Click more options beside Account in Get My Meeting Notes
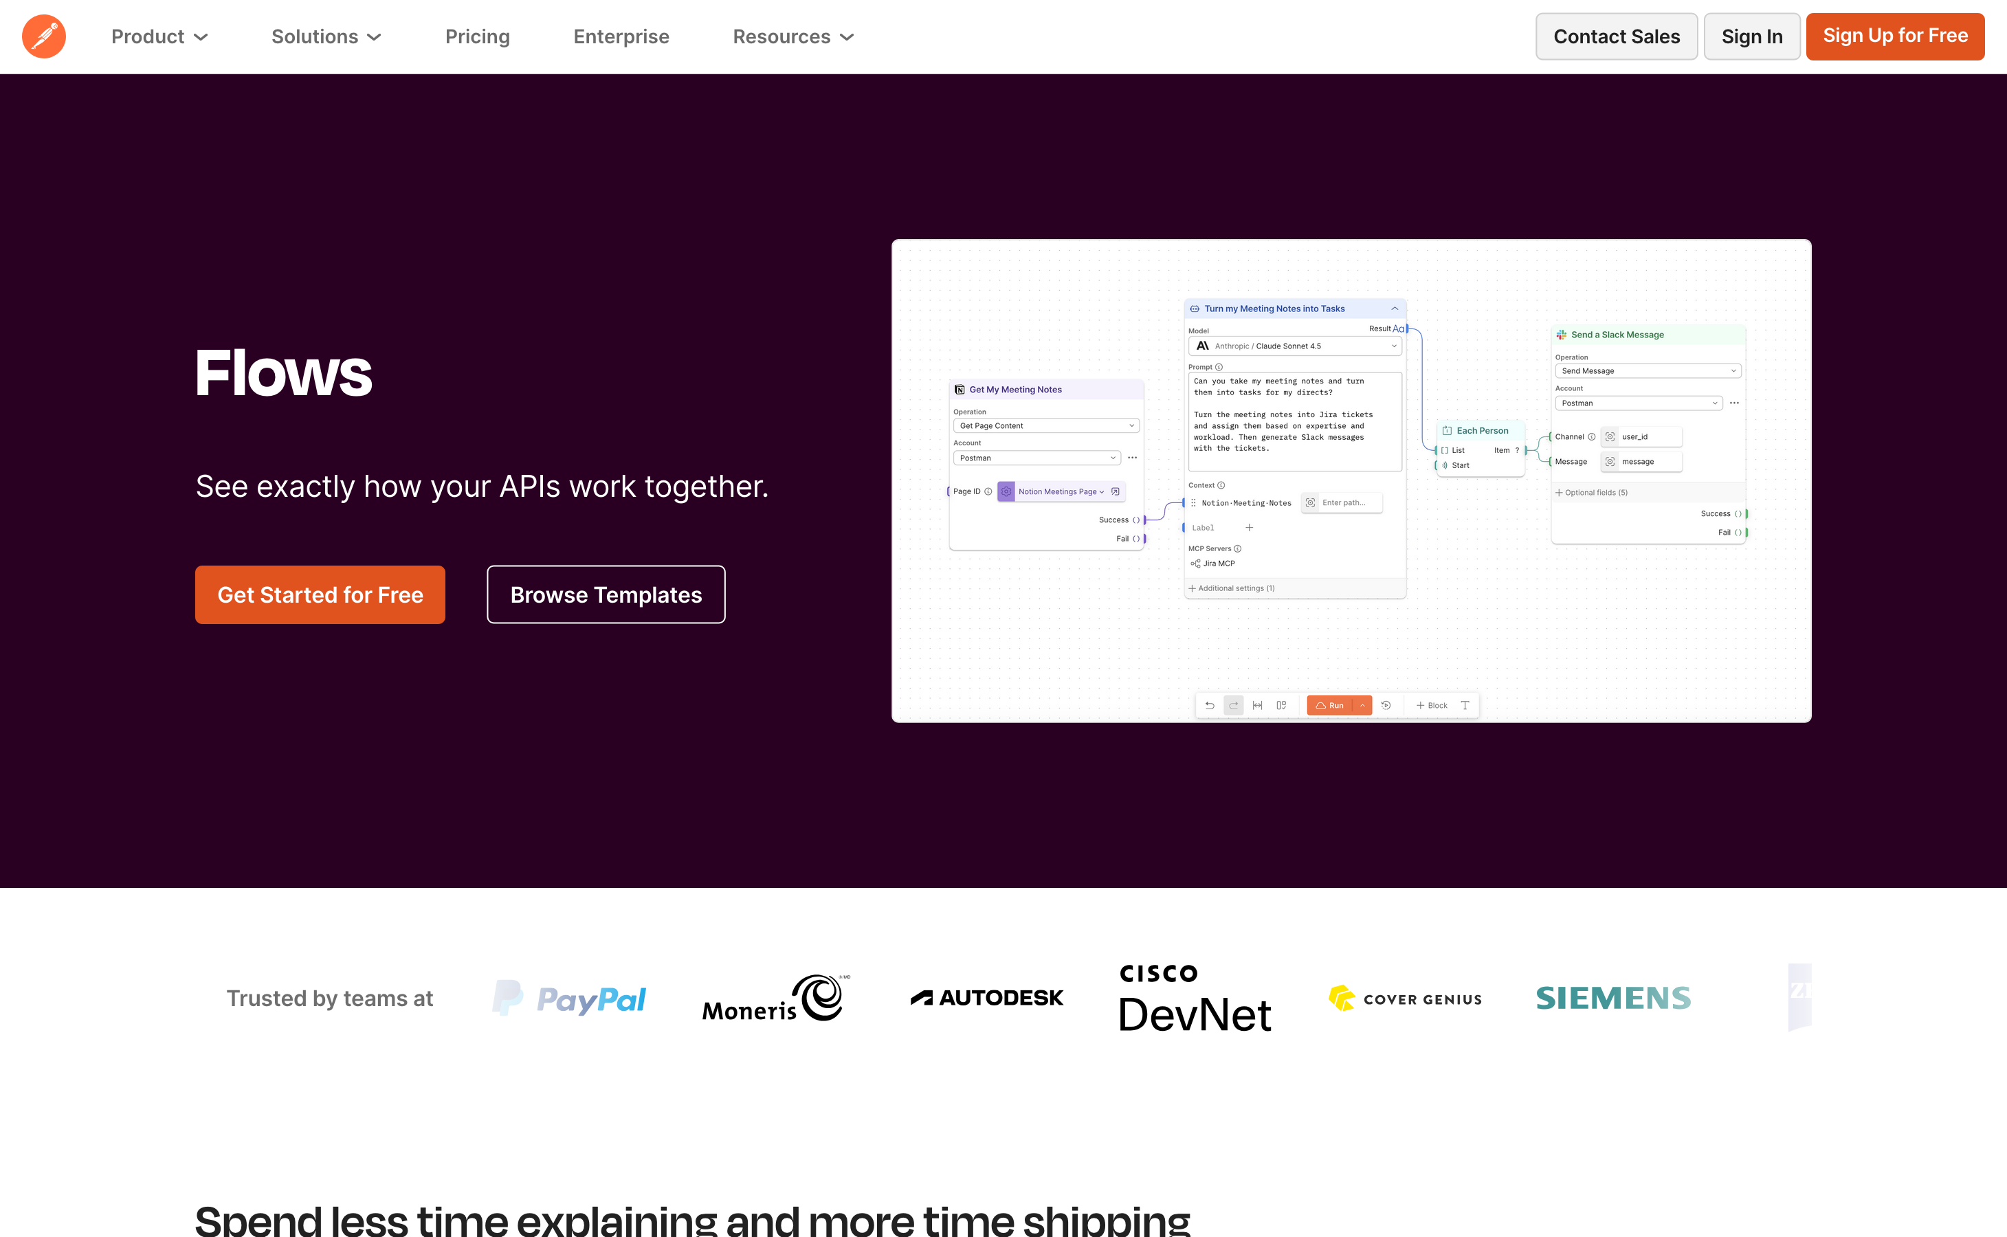 pos(1132,458)
